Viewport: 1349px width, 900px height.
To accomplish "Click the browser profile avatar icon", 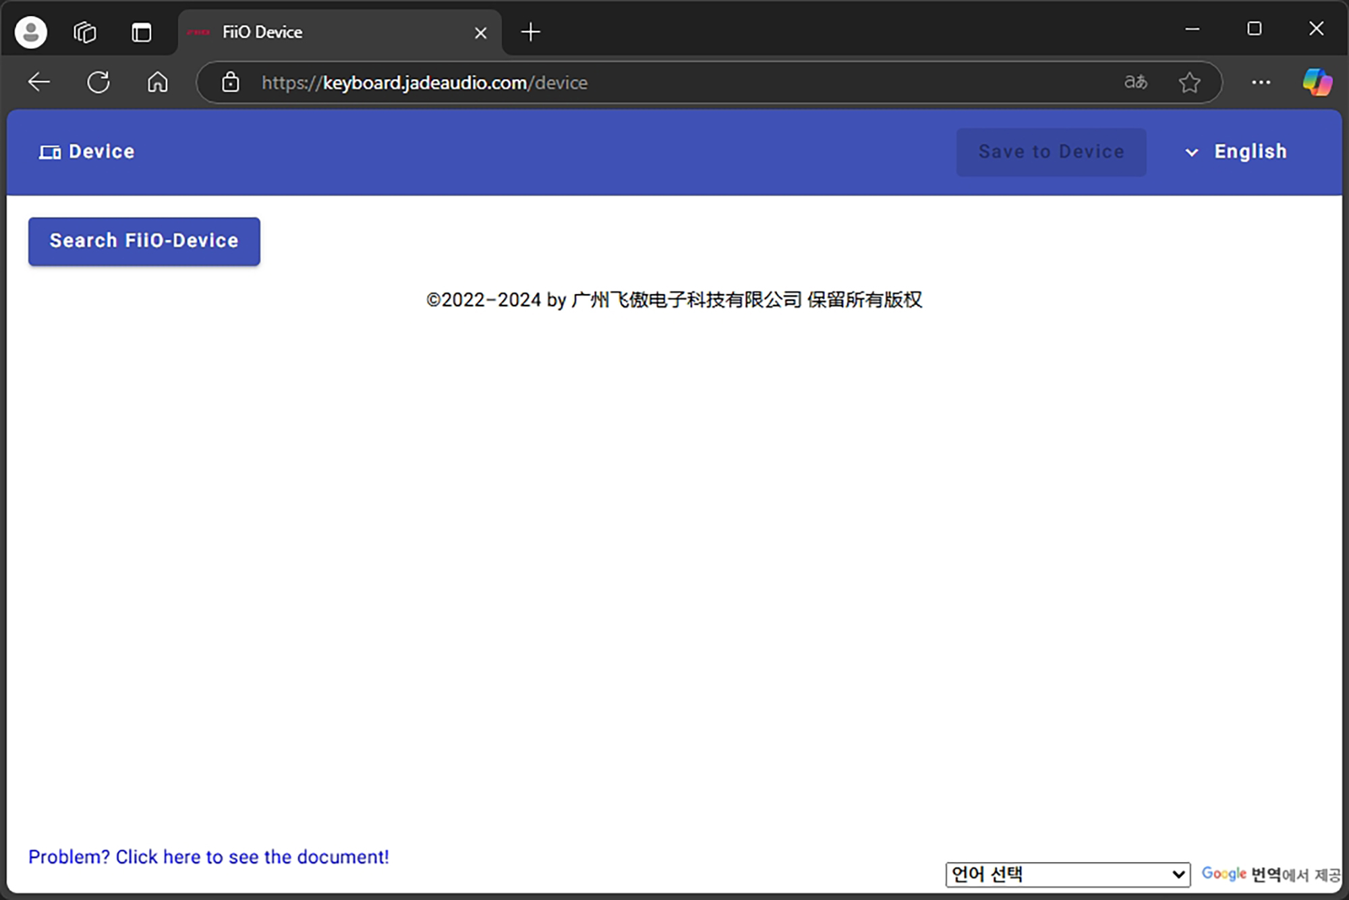I will point(31,32).
